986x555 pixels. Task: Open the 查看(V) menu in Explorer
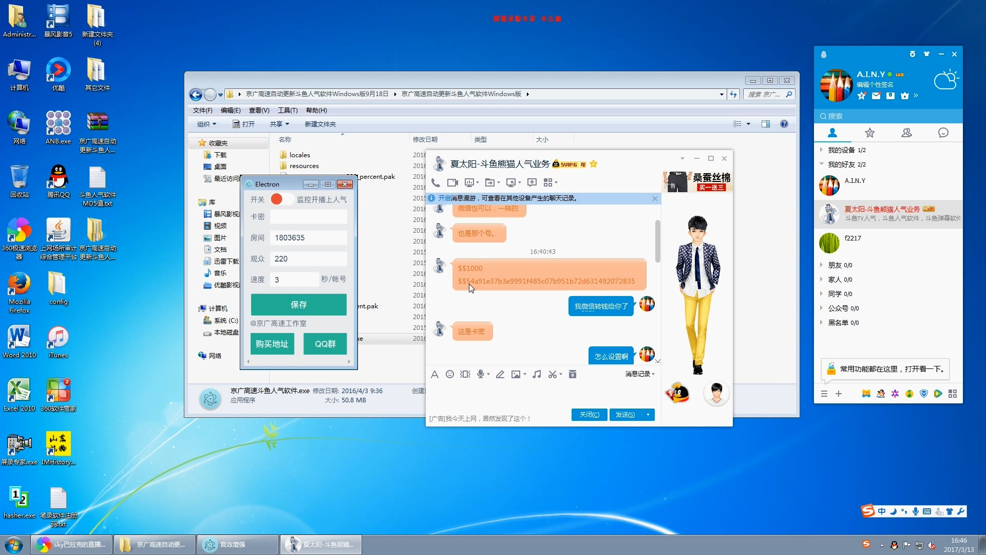coord(259,110)
